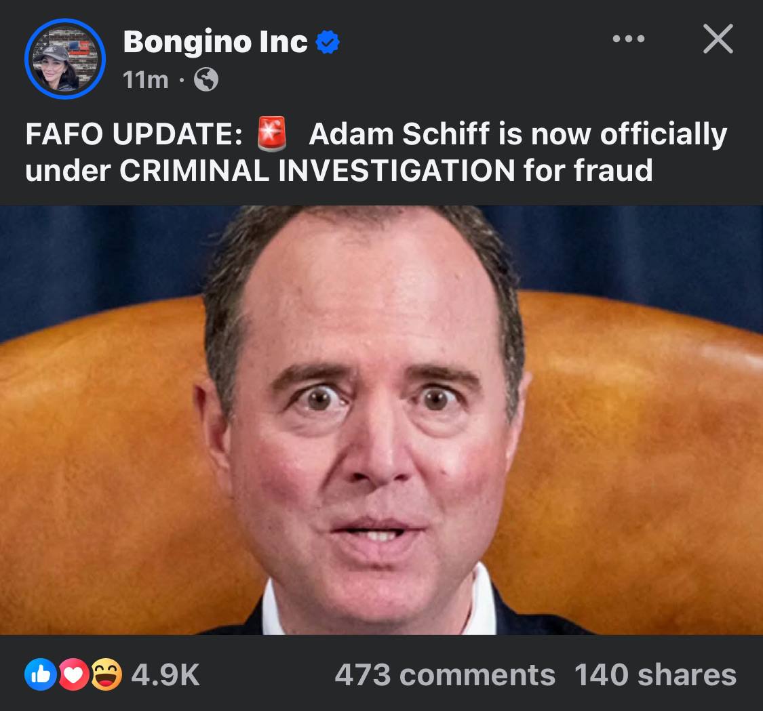
Task: Click the 11m post timestamp
Action: point(145,81)
